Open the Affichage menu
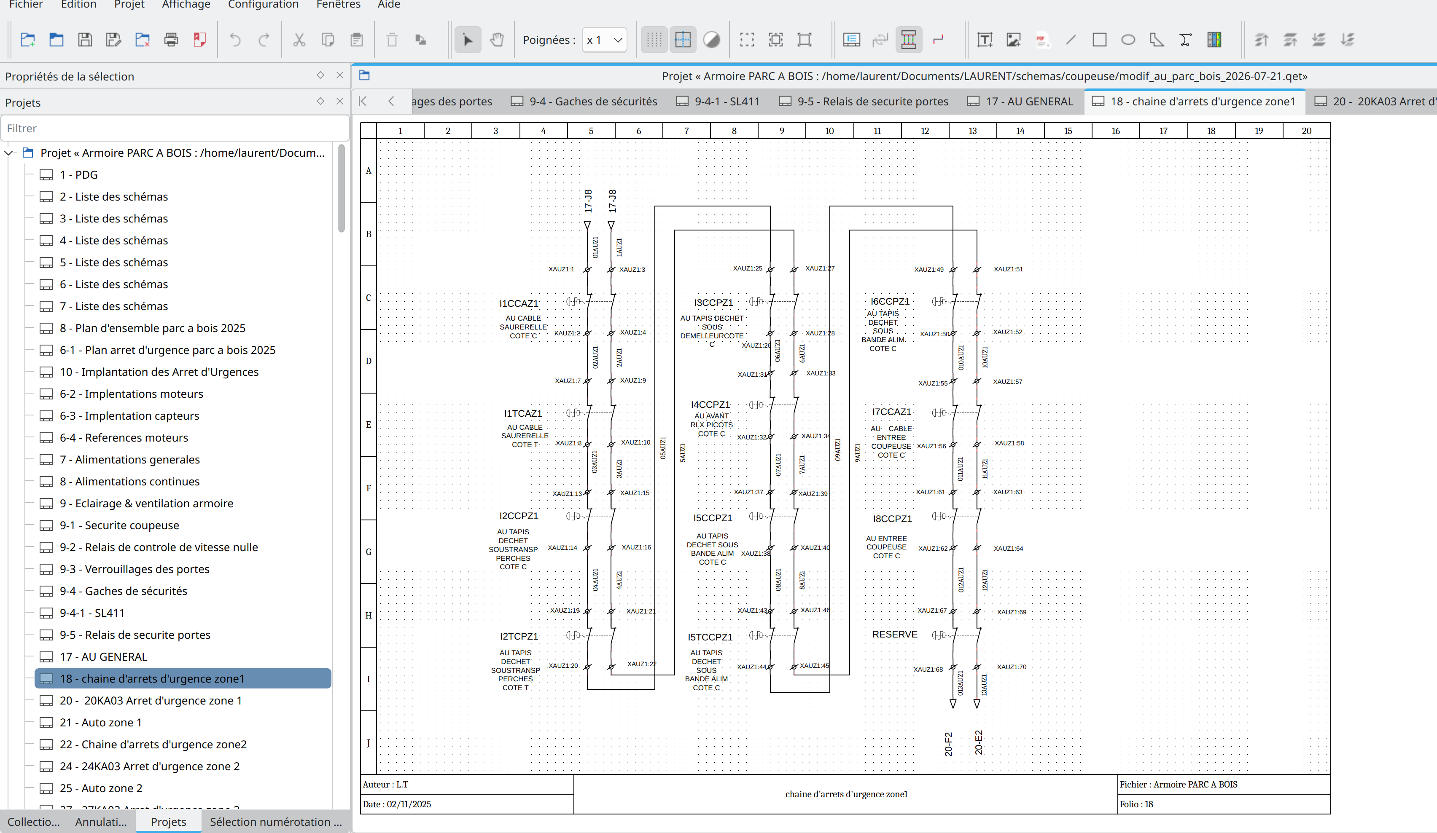 tap(186, 5)
